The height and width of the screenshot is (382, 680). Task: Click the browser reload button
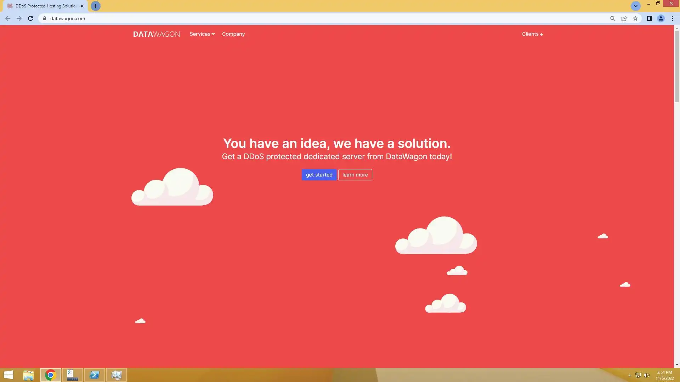click(30, 18)
